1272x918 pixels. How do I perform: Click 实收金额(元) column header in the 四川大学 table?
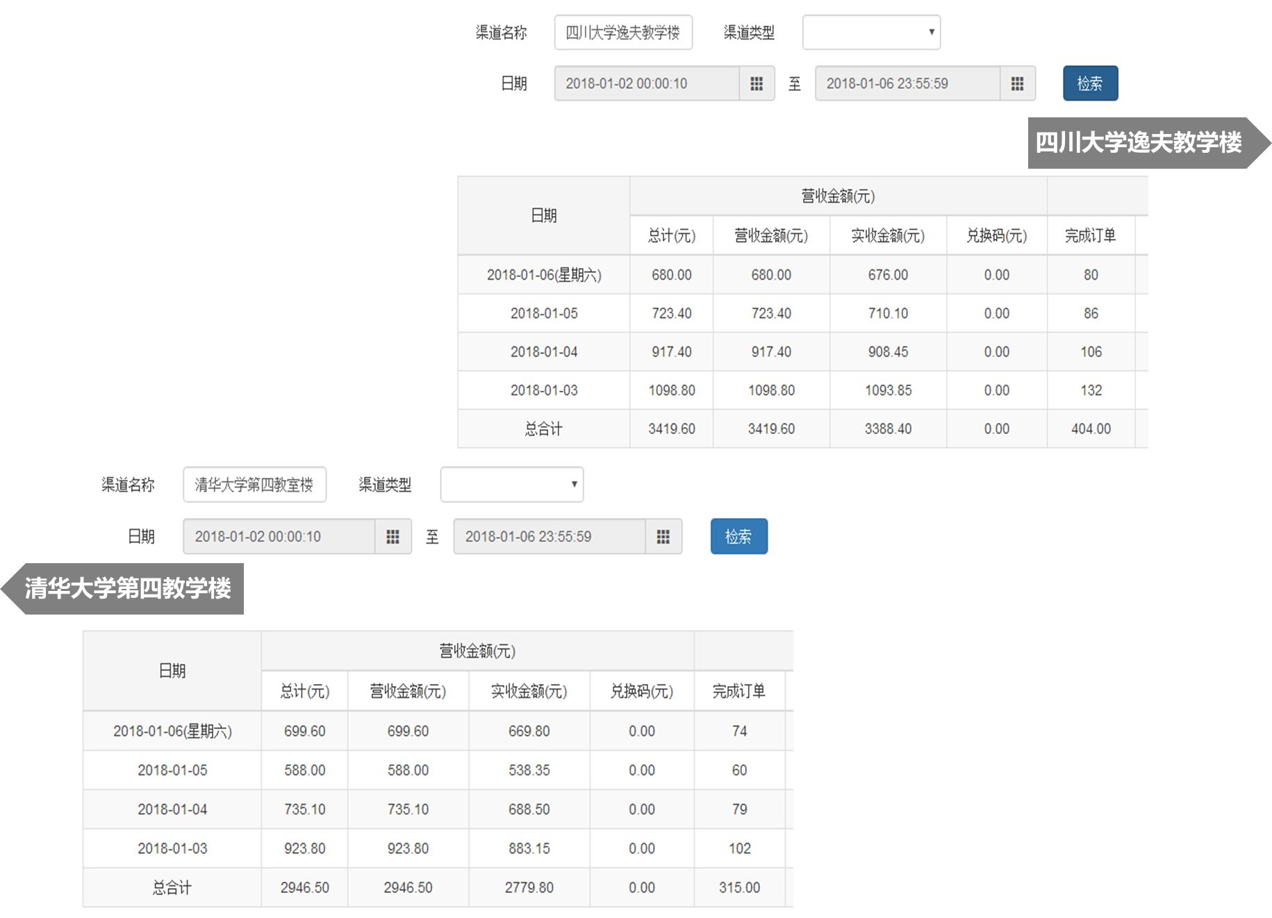coord(888,236)
